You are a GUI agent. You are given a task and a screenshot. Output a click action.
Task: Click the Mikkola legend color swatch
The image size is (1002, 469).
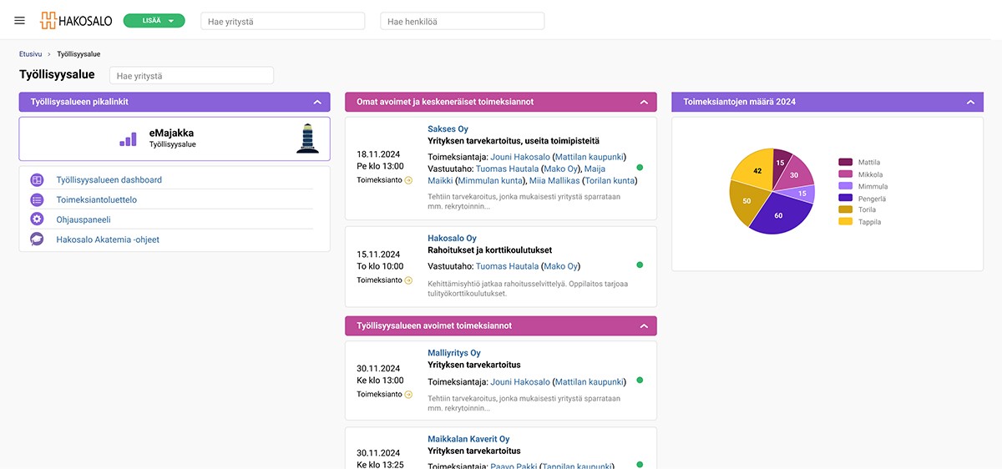(x=845, y=174)
